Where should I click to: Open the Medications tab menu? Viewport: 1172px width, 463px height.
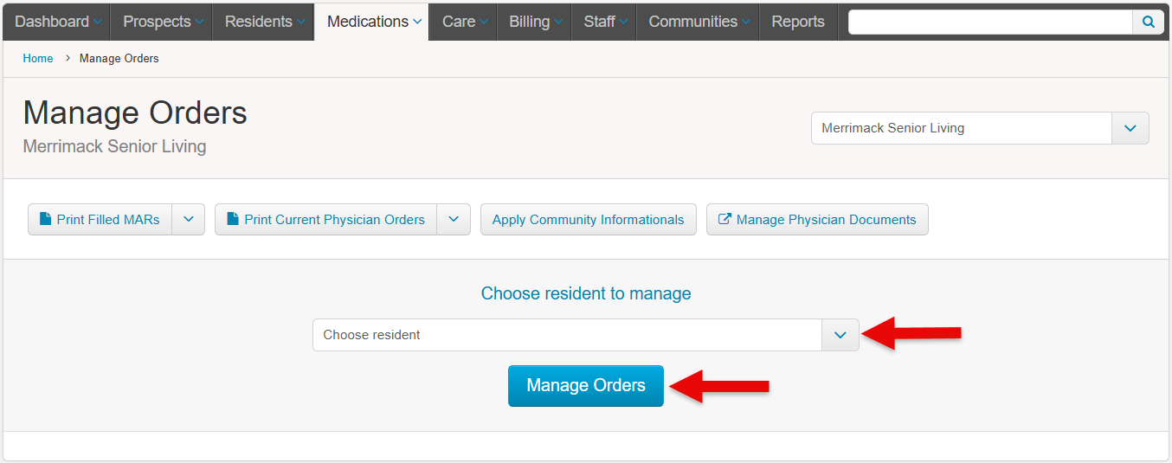[372, 22]
